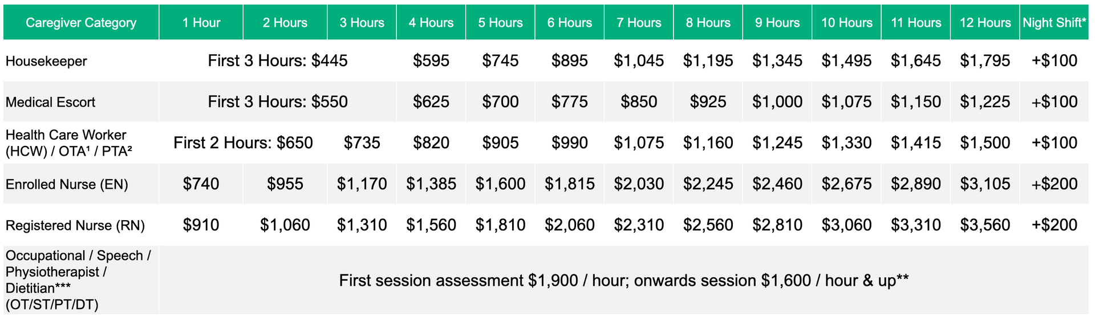1095x321 pixels.
Task: Select the Enrolled Nurse (EN) row label
Action: point(67,184)
